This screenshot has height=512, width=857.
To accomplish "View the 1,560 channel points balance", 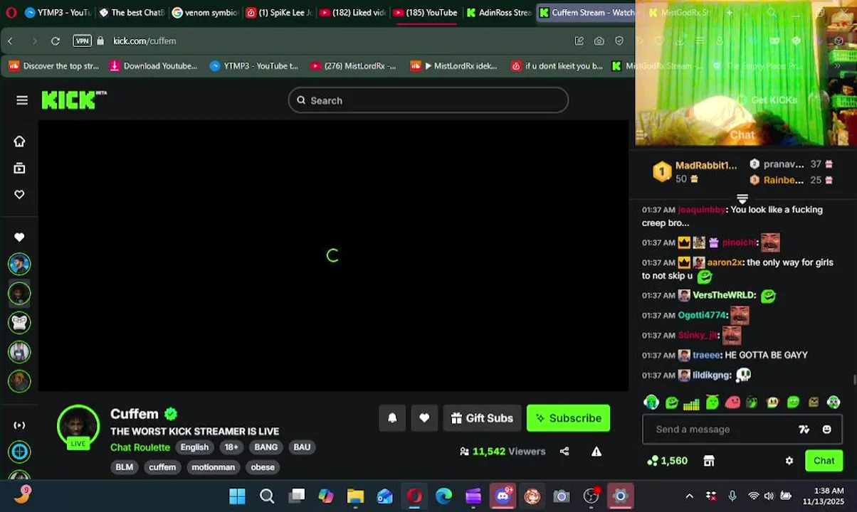I will [667, 461].
